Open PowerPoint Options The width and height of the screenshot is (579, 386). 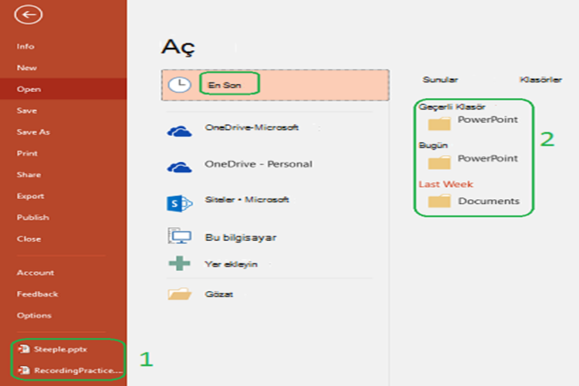[34, 316]
